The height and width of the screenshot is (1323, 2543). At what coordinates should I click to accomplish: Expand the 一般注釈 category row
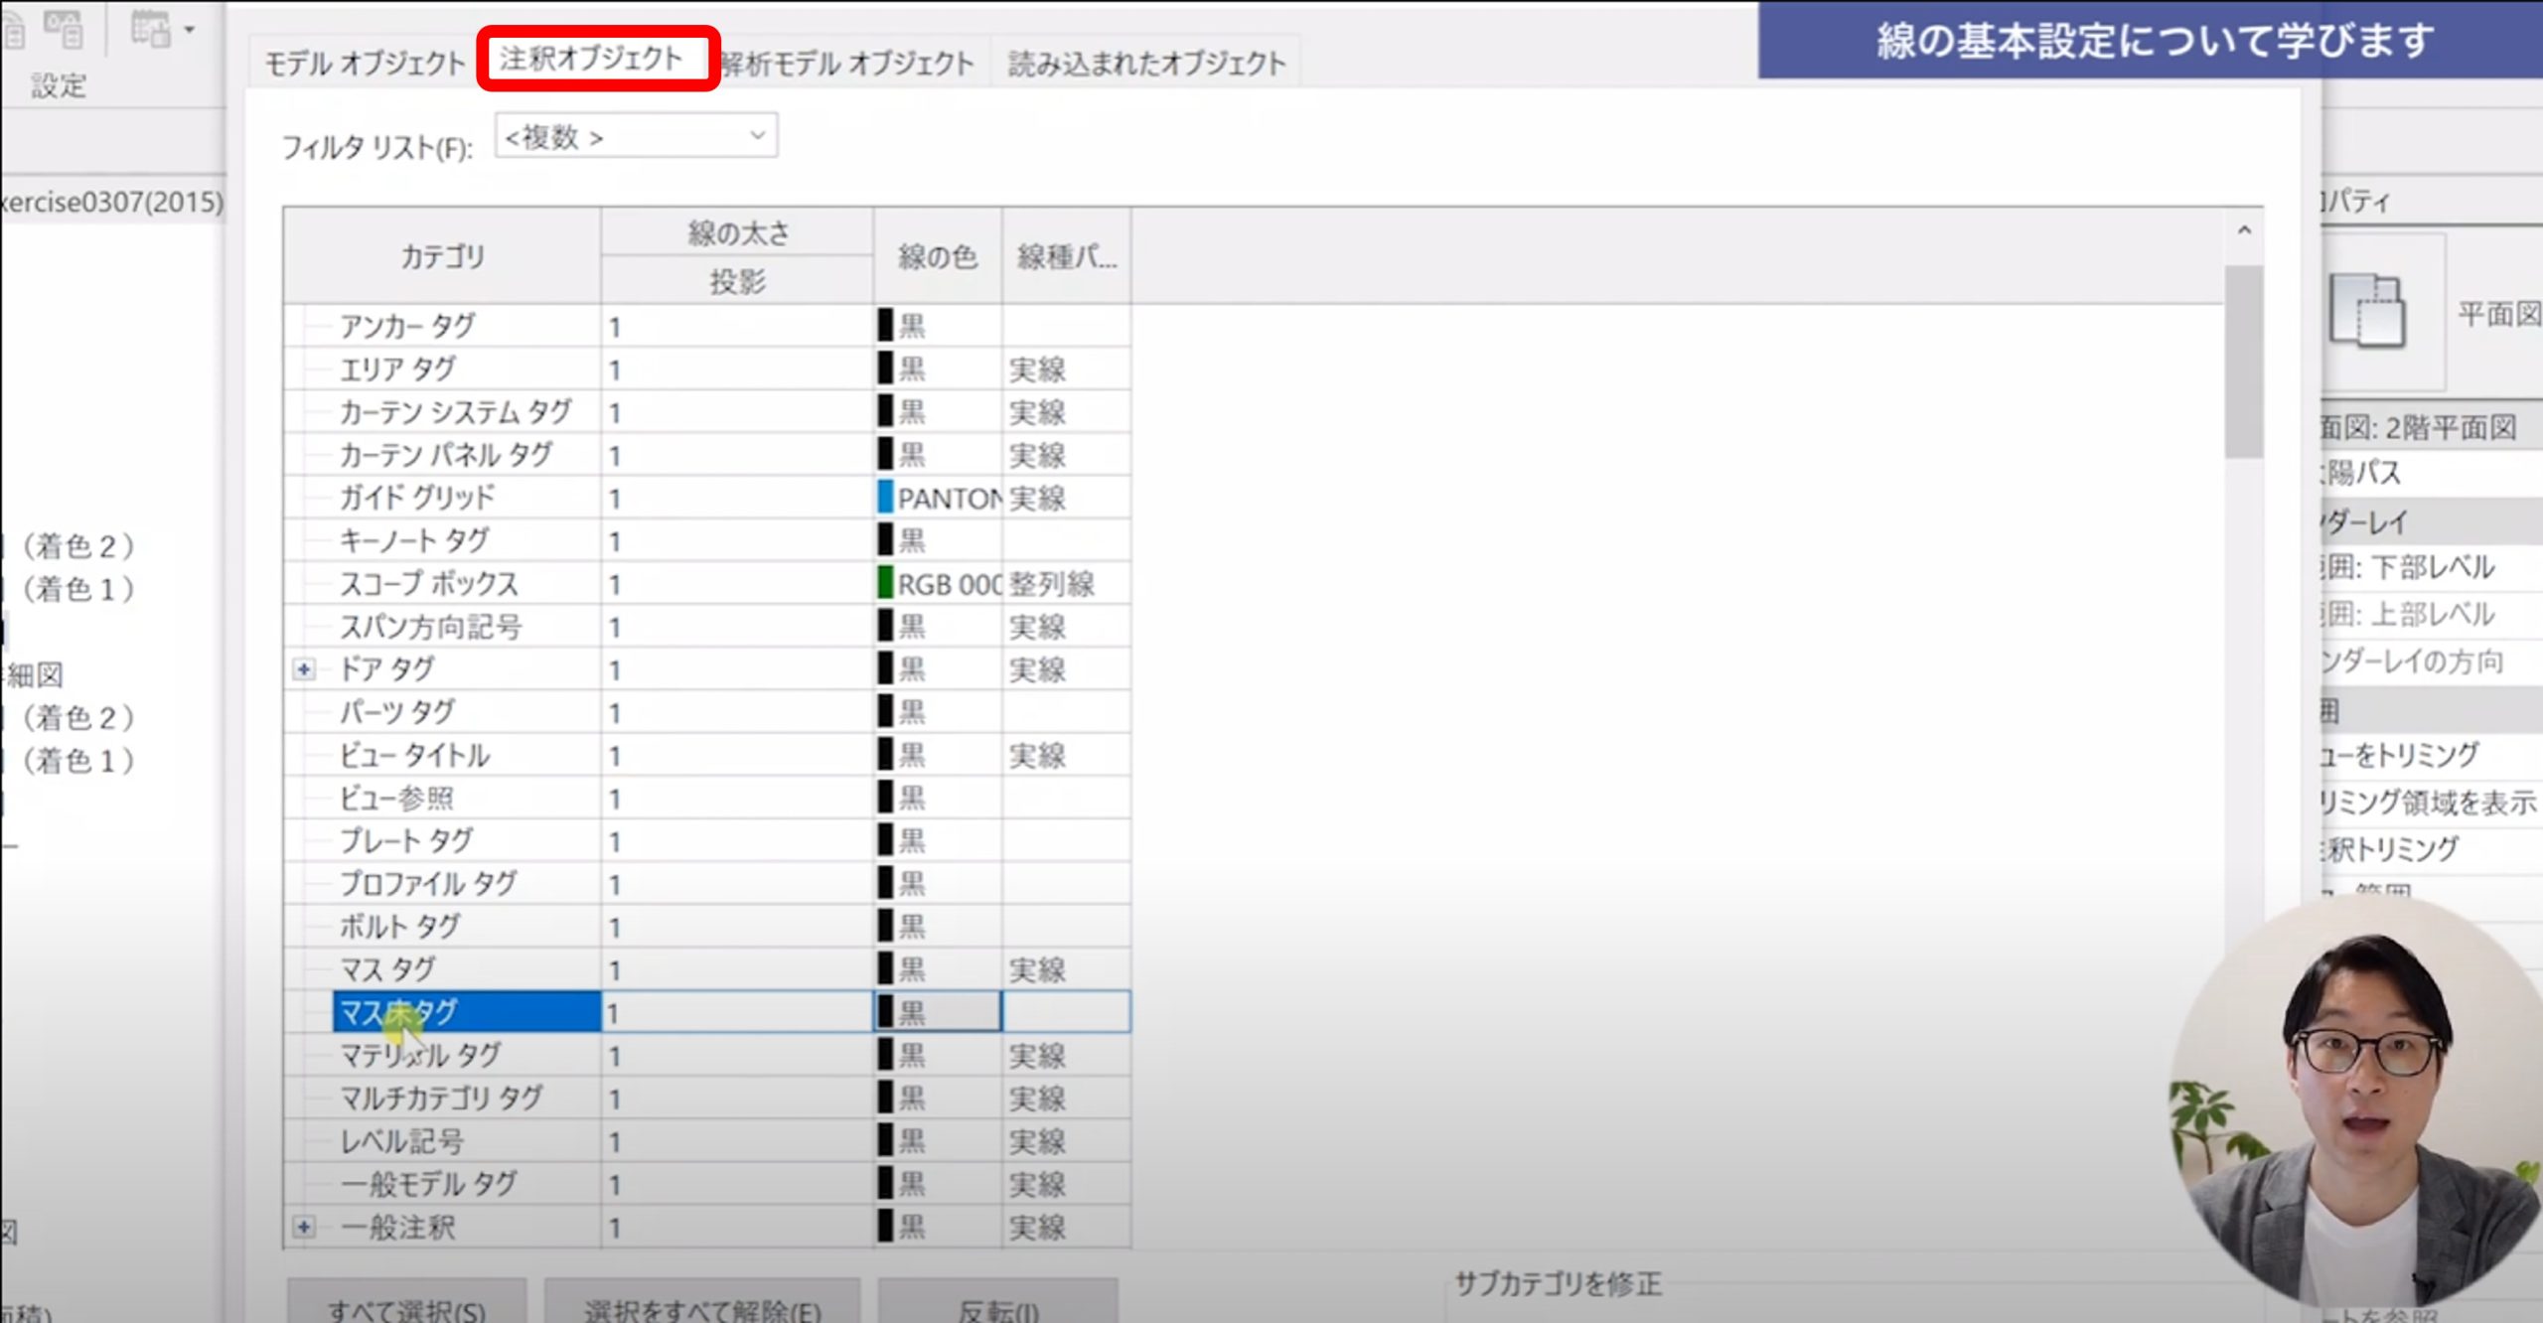(304, 1227)
